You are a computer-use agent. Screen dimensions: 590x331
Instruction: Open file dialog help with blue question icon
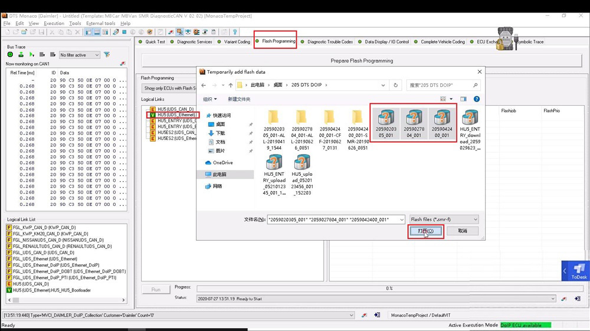(477, 99)
